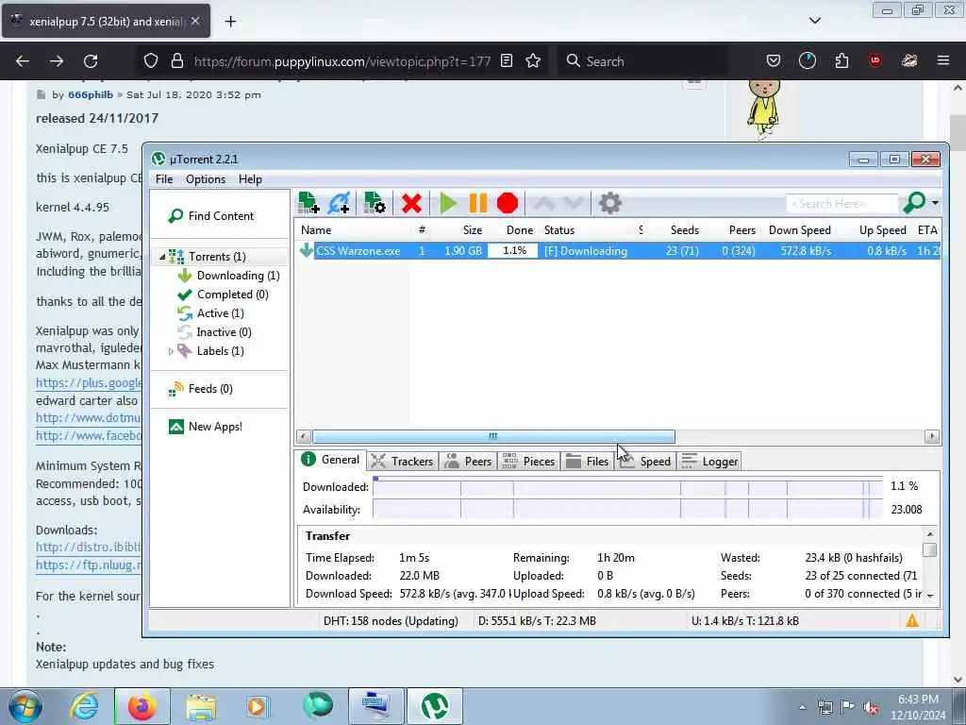Click the Create New Torrent icon

click(x=375, y=203)
